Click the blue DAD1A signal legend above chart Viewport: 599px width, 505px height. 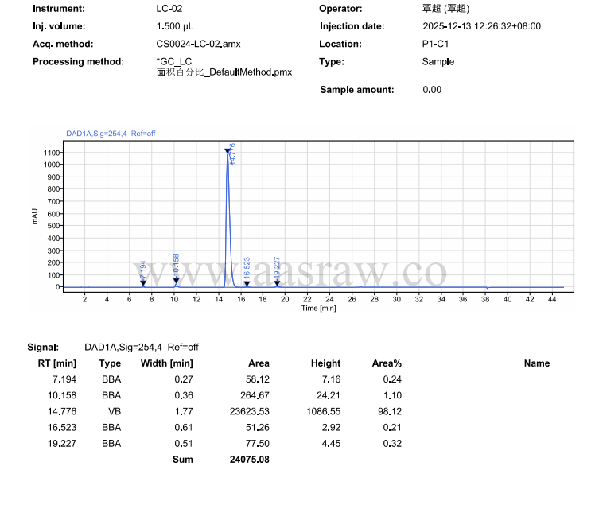(111, 134)
